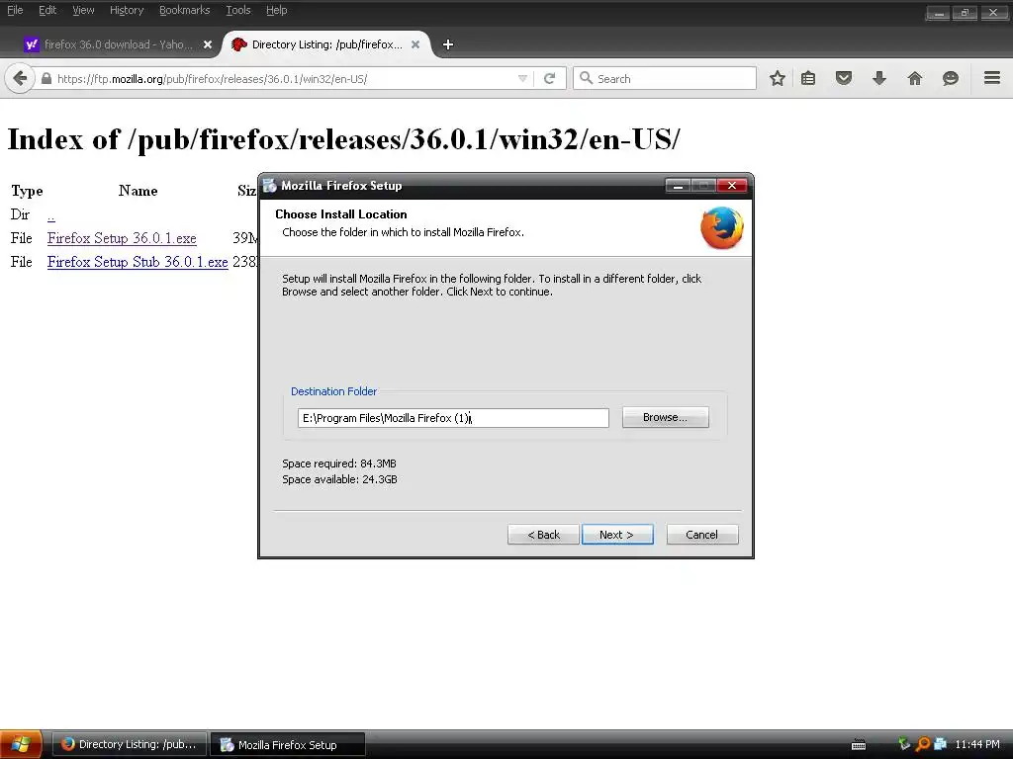Click Back in Firefox Setup
The width and height of the screenshot is (1013, 759).
coord(543,535)
